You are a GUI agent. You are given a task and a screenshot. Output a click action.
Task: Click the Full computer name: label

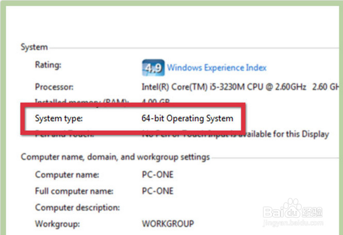coord(74,191)
